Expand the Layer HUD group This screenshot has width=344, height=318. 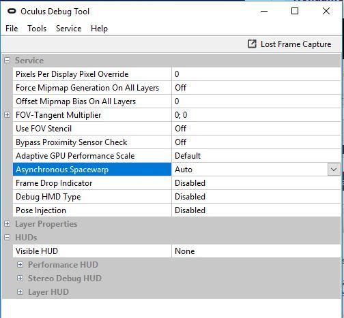[20, 292]
